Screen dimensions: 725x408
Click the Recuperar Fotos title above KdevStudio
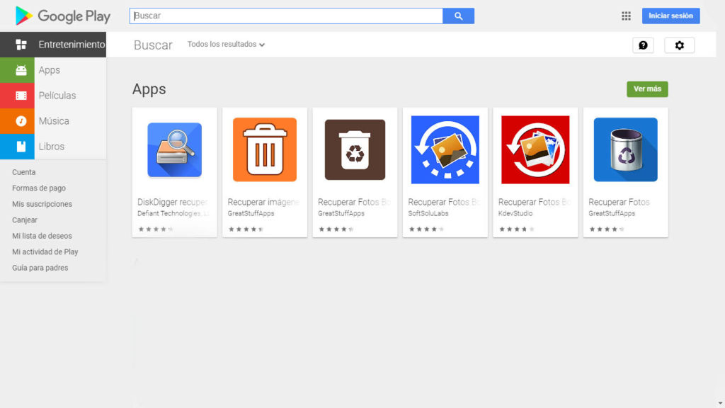534,202
